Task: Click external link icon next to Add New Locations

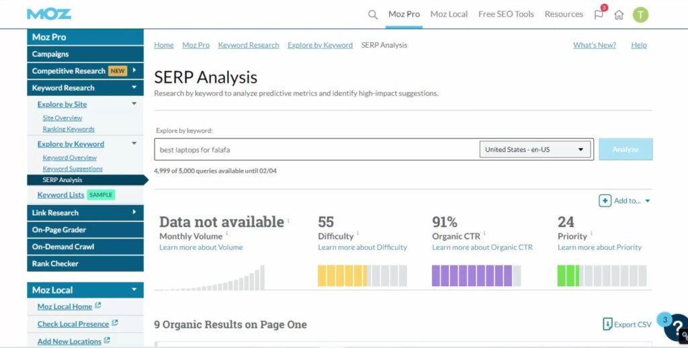Action: tap(107, 340)
